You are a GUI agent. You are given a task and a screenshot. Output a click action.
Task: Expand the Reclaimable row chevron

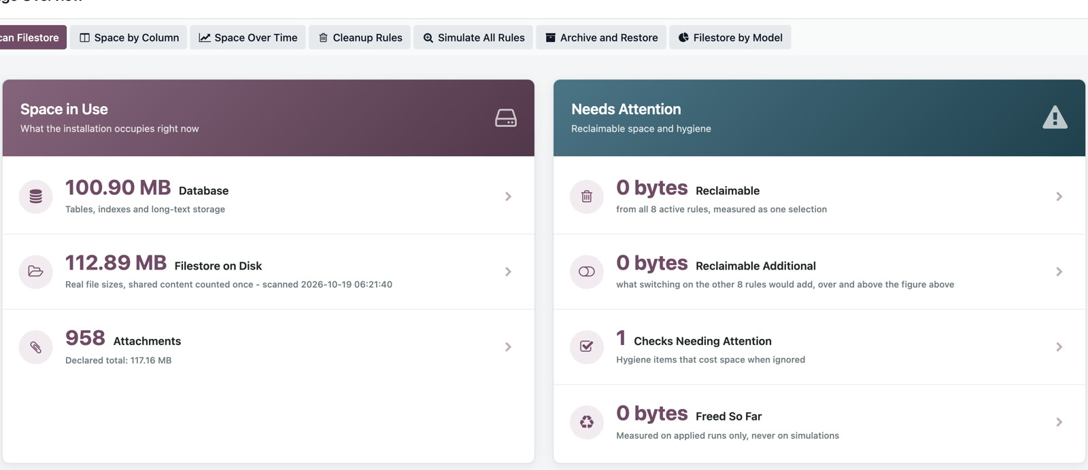(x=1059, y=196)
